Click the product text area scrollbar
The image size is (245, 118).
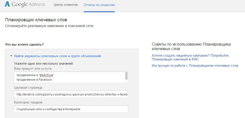[127, 76]
